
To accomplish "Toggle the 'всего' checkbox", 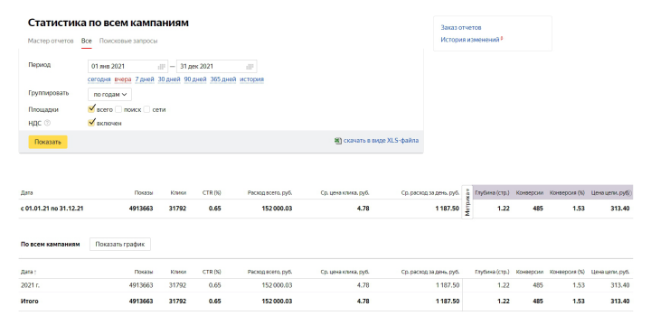I will [x=91, y=109].
